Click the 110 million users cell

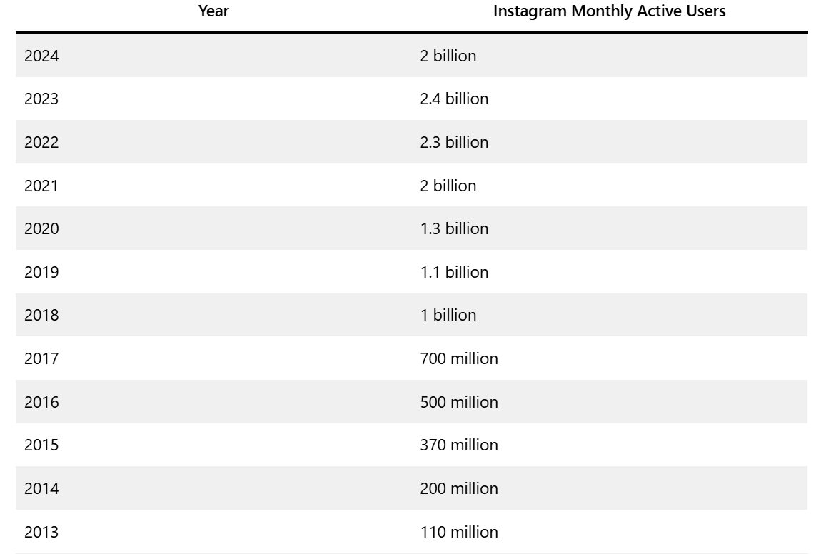pyautogui.click(x=459, y=532)
